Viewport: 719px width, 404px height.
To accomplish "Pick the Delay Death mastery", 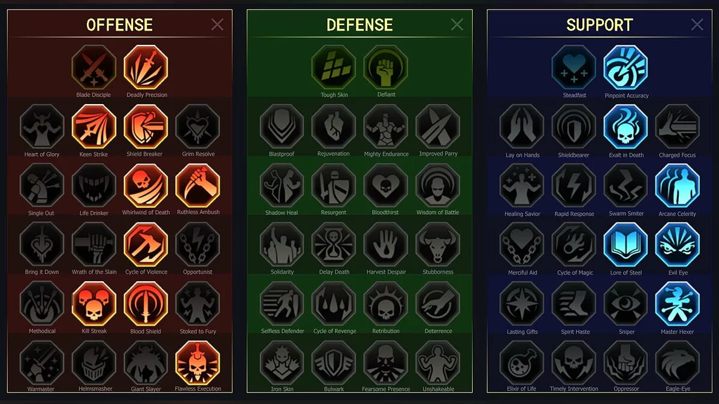I will pyautogui.click(x=334, y=245).
